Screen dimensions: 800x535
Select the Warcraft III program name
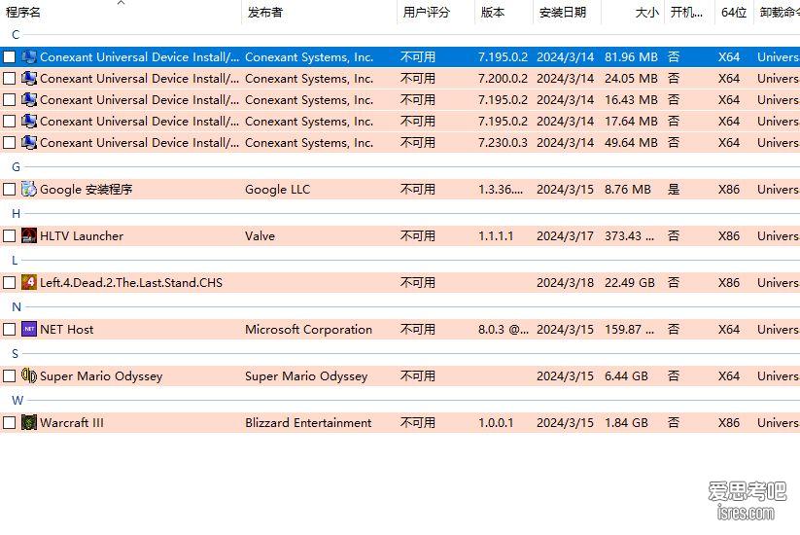point(71,423)
